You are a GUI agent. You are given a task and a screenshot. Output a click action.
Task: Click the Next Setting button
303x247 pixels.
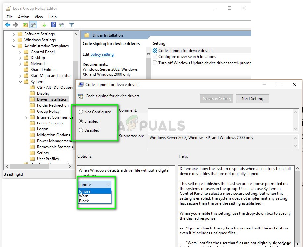click(x=252, y=98)
